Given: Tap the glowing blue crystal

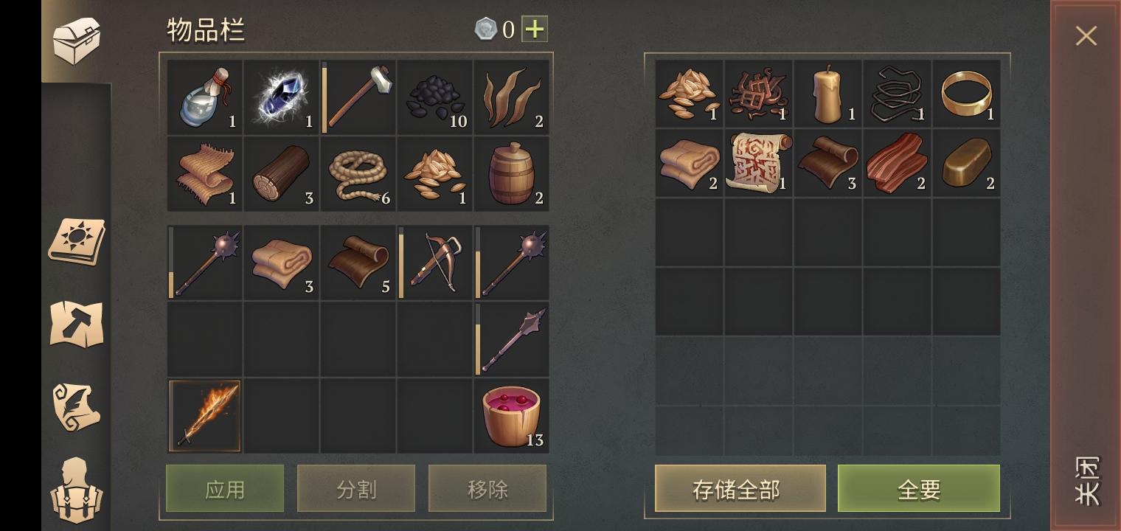Looking at the screenshot, I should point(282,97).
